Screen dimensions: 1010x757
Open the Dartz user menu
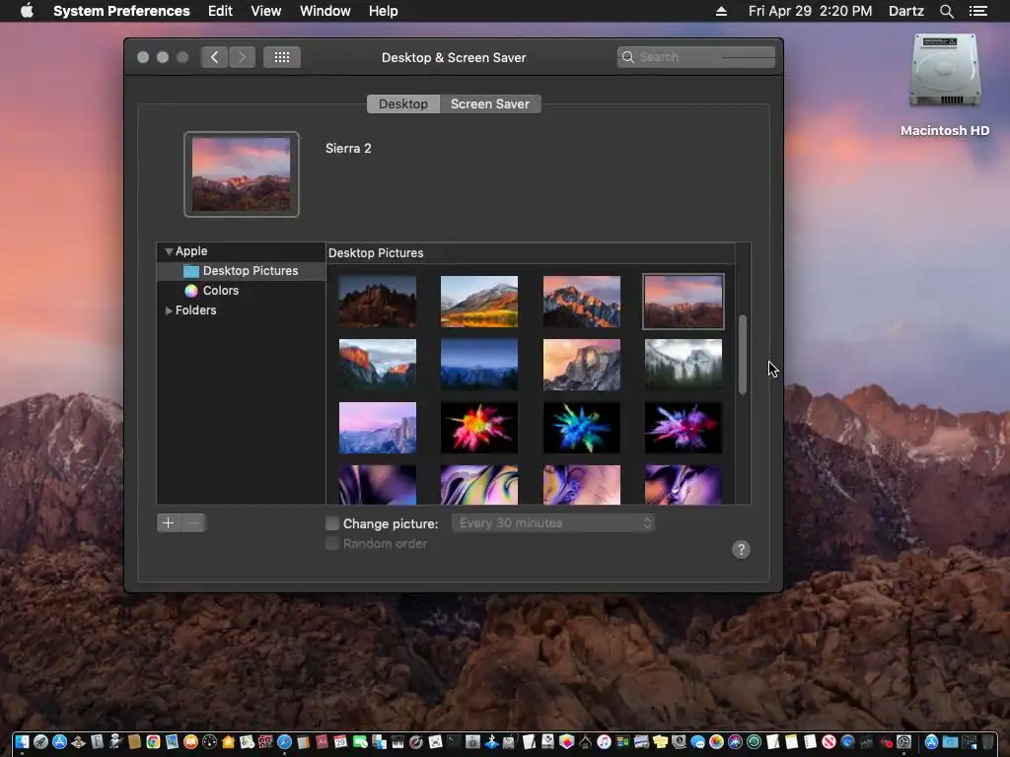pos(906,11)
